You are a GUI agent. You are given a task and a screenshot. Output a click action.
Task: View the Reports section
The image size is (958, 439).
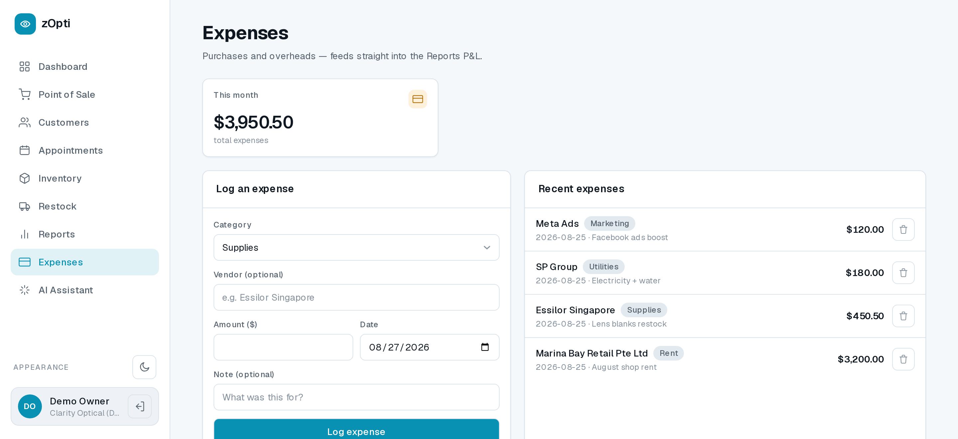pyautogui.click(x=85, y=234)
